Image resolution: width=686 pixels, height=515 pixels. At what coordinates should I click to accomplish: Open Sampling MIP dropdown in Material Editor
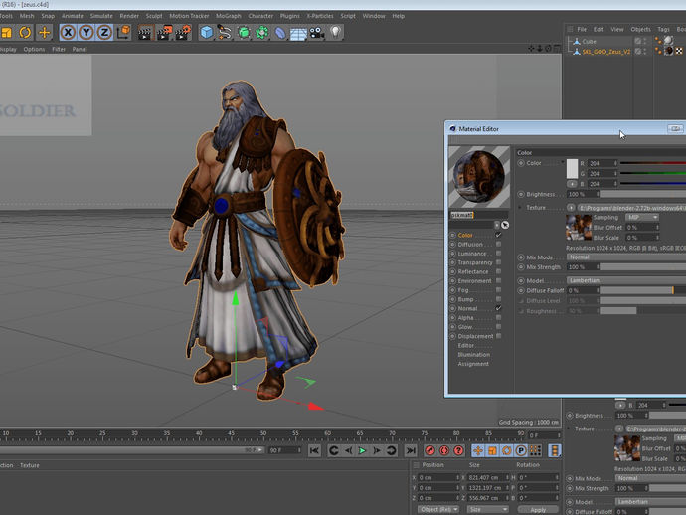pyautogui.click(x=642, y=218)
